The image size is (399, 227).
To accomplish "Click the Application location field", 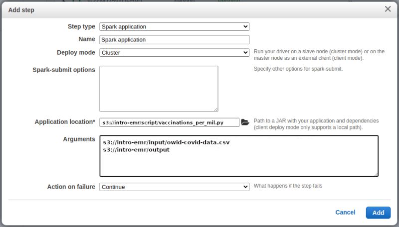I will 169,122.
